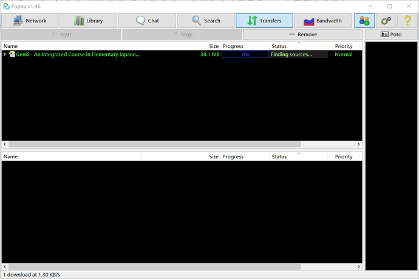419x279 pixels.
Task: Click the 0% progress bar of Genki download
Action: (245, 55)
